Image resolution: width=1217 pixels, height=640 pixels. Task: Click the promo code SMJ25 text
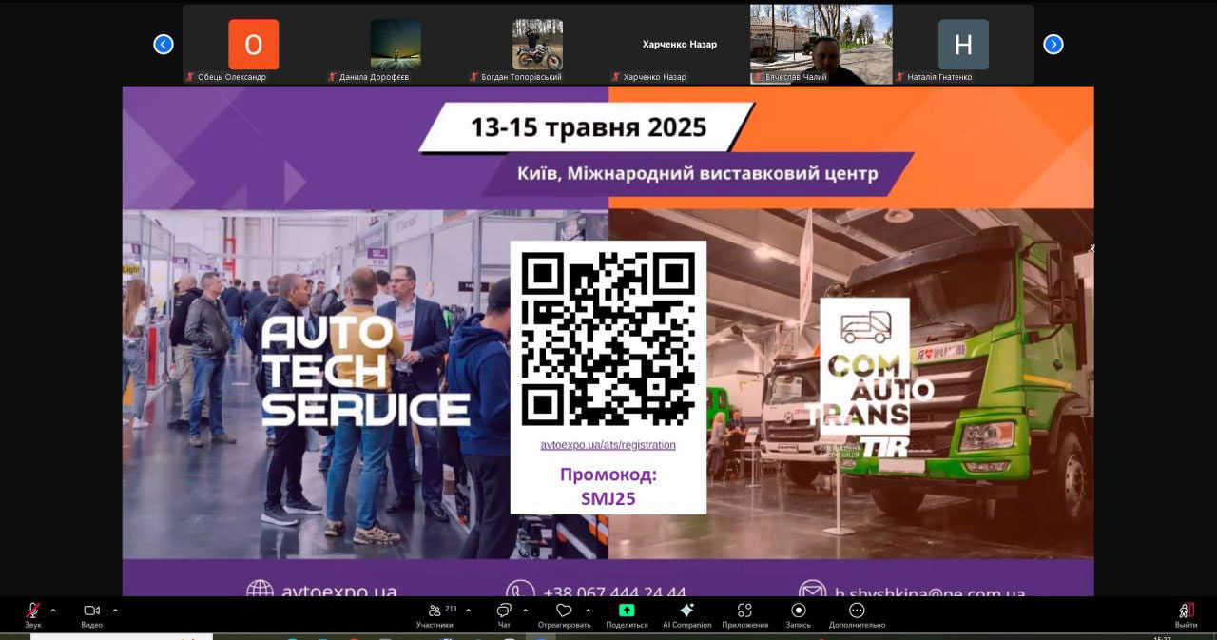[608, 497]
